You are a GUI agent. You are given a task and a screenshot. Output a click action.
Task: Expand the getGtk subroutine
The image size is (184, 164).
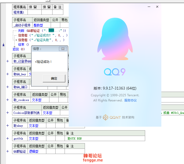[8, 139]
